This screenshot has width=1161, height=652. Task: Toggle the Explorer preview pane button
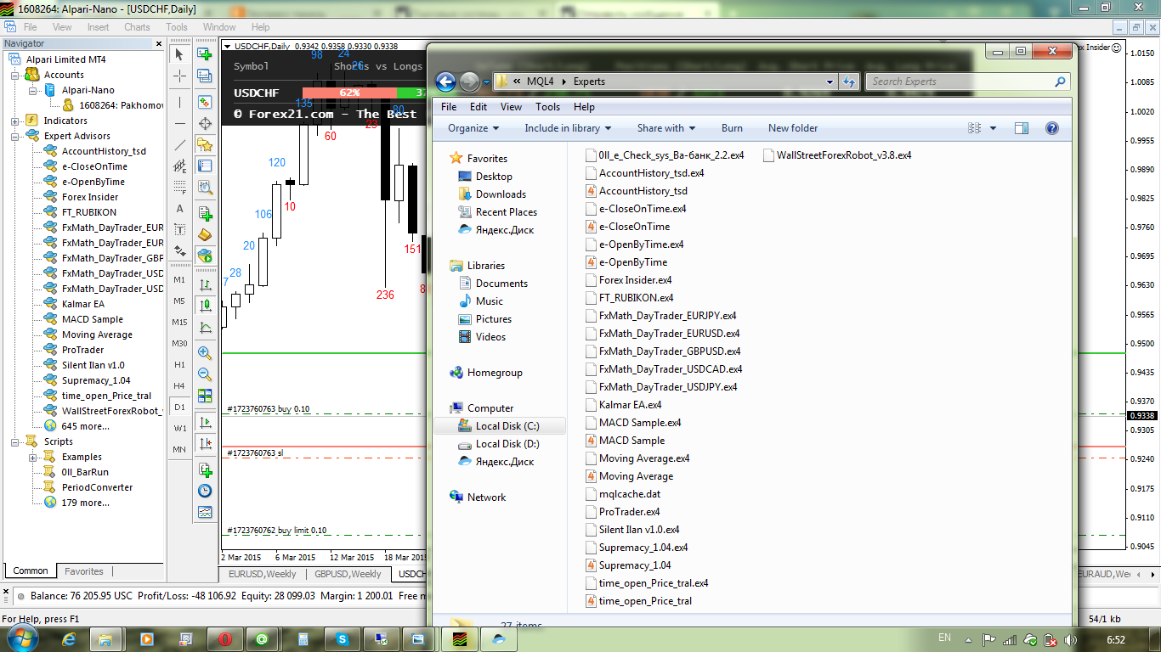[x=1022, y=128]
